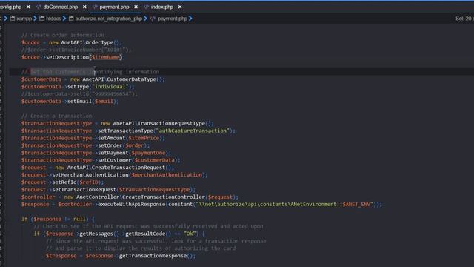This screenshot has height=267, width=474.
Task: Click the "Create a transaction" comment
Action: pos(56,116)
